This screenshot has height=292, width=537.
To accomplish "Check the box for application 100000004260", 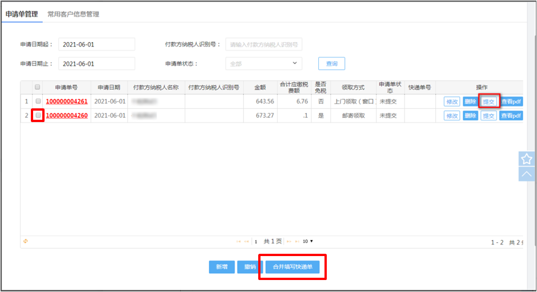I will pos(38,116).
